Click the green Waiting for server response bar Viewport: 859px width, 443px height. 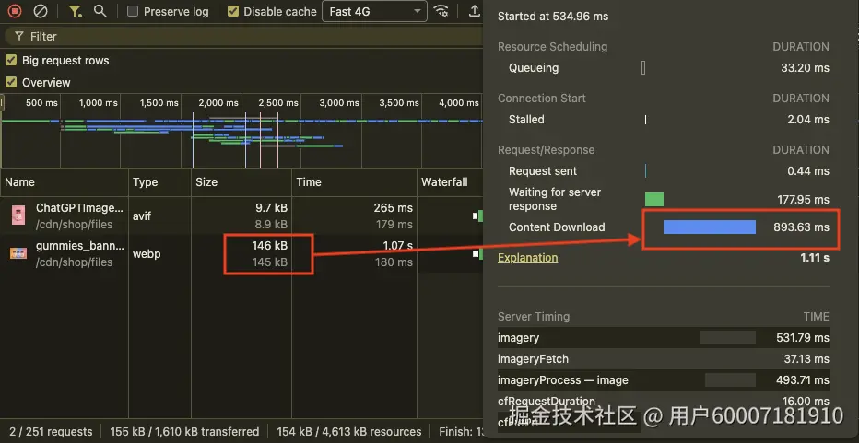(x=654, y=199)
